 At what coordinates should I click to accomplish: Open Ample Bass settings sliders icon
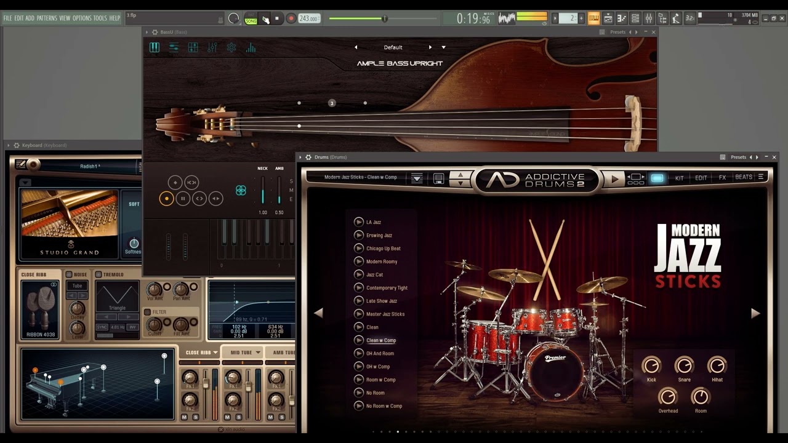(x=174, y=47)
